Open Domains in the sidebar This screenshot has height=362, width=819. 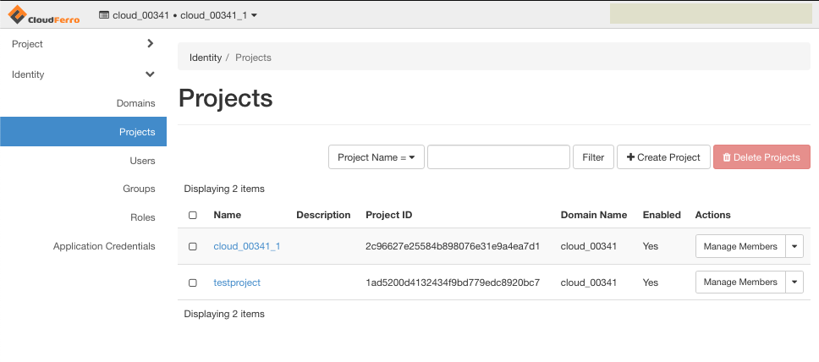coord(135,103)
